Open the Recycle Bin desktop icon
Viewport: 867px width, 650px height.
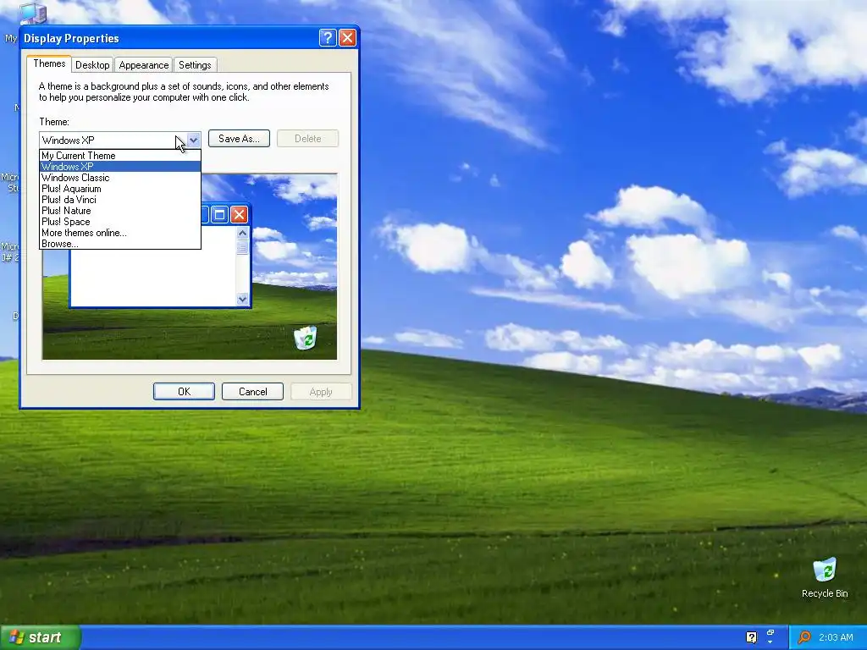click(x=825, y=577)
